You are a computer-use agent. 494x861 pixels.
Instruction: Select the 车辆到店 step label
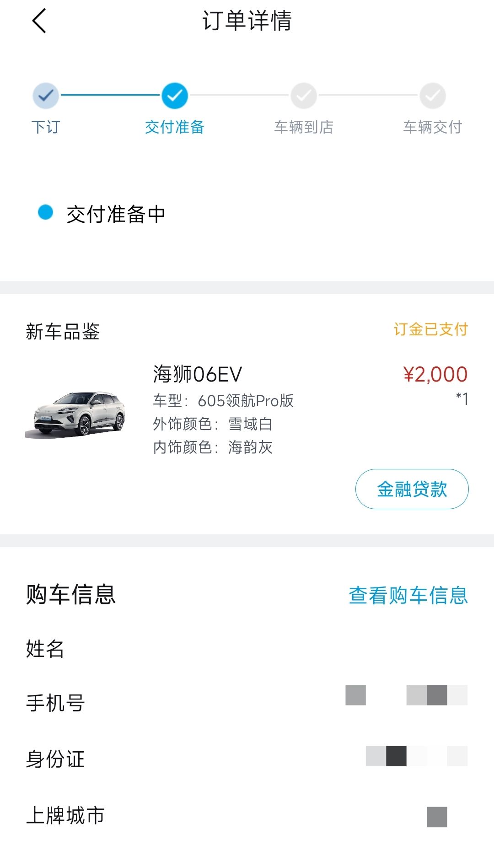(x=304, y=127)
